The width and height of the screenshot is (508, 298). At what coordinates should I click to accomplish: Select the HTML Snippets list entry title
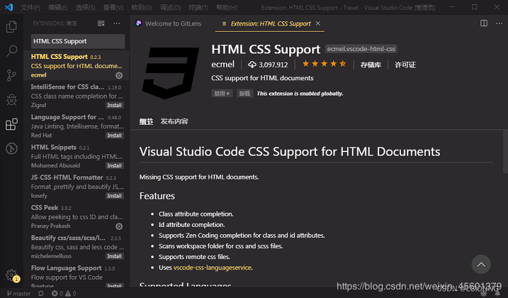click(x=53, y=147)
